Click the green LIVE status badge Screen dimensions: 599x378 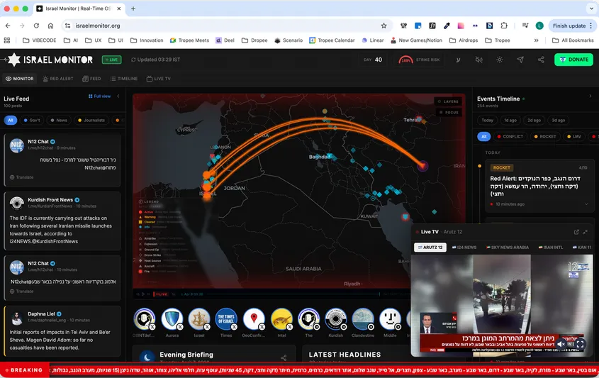111,60
